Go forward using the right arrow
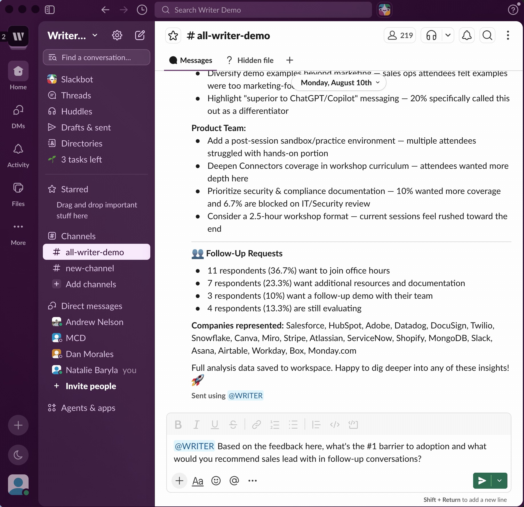524x507 pixels. pos(124,10)
